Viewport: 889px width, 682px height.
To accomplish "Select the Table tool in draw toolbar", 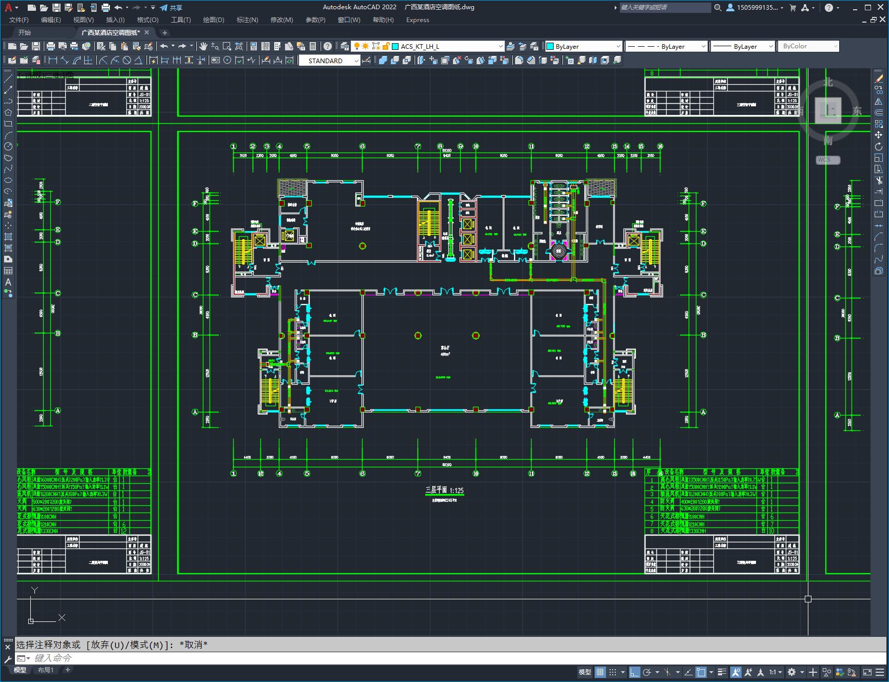I will coord(8,271).
